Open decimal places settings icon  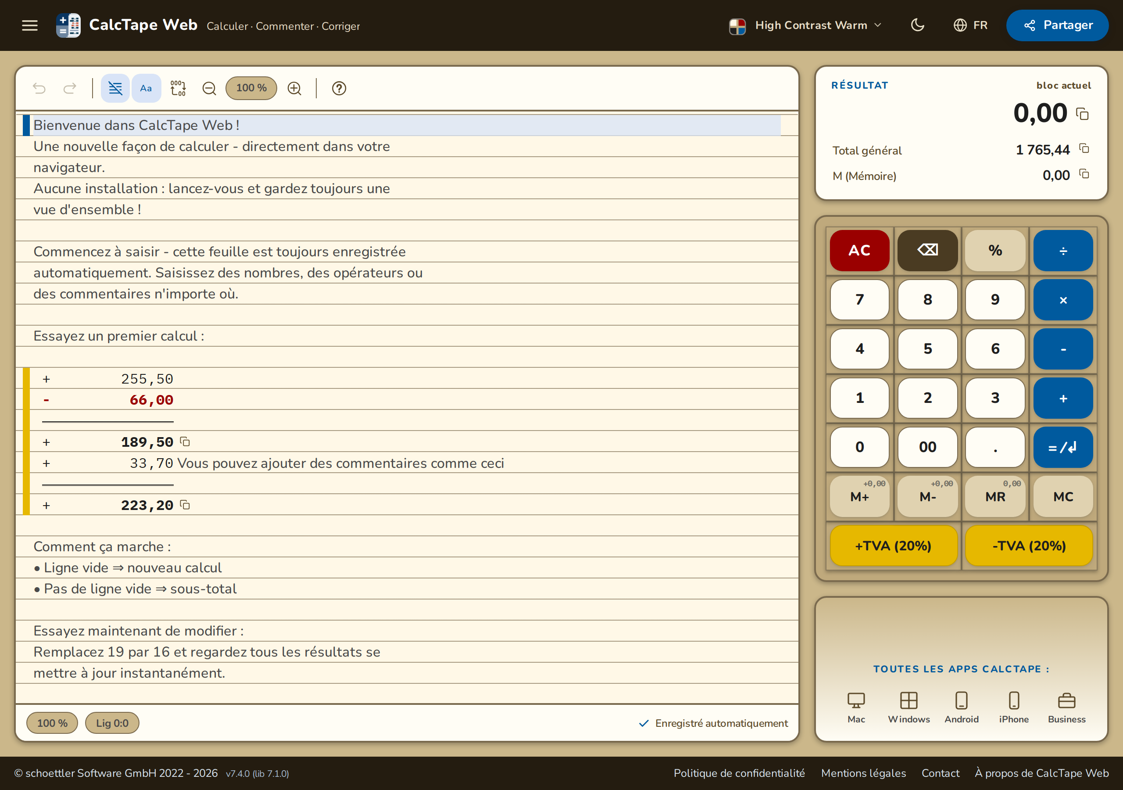(x=178, y=88)
